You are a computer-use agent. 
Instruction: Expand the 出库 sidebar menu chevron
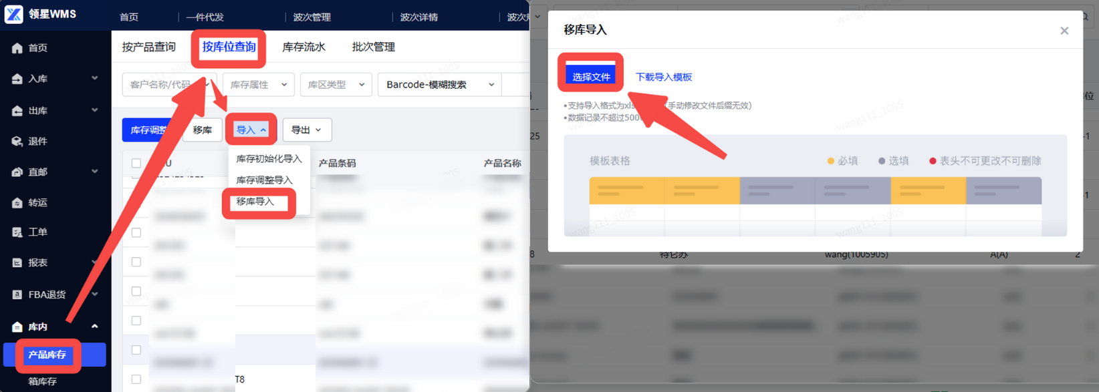pyautogui.click(x=95, y=110)
